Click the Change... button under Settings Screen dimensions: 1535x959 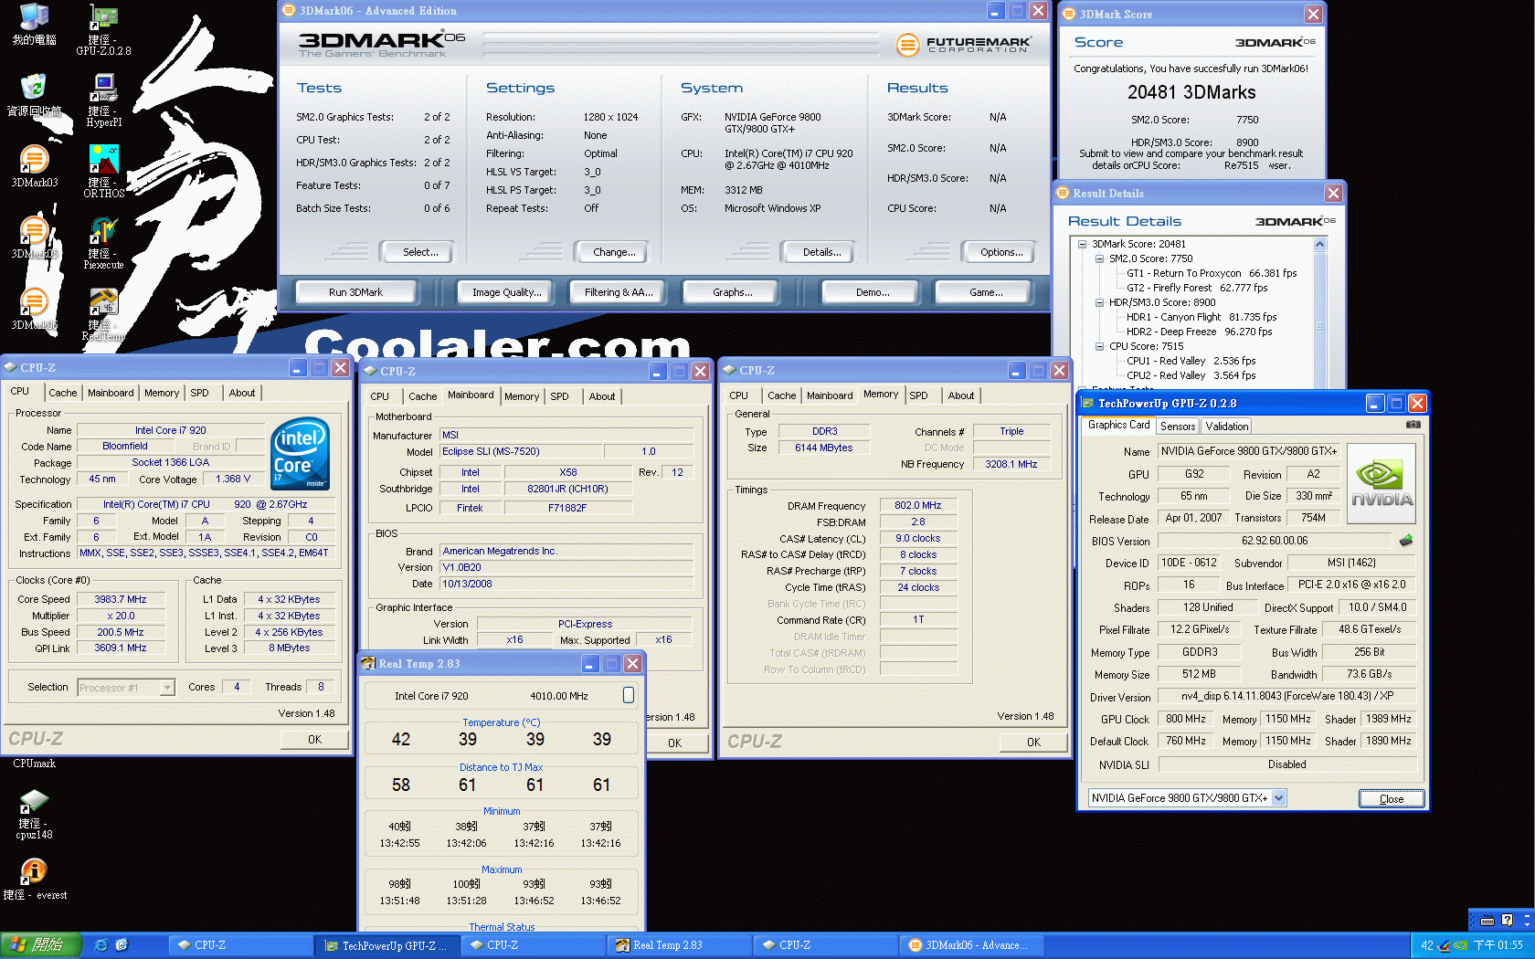pos(614,252)
